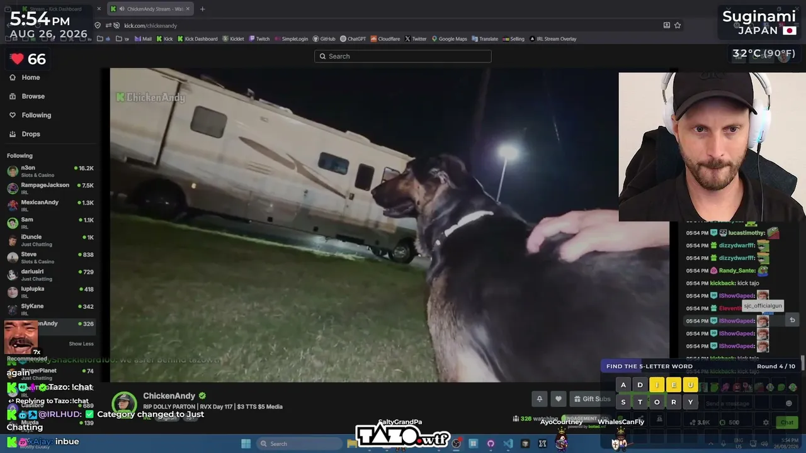Open the Kick Dashboard bookmark
Viewport: 806px width, 453px height.
click(197, 39)
